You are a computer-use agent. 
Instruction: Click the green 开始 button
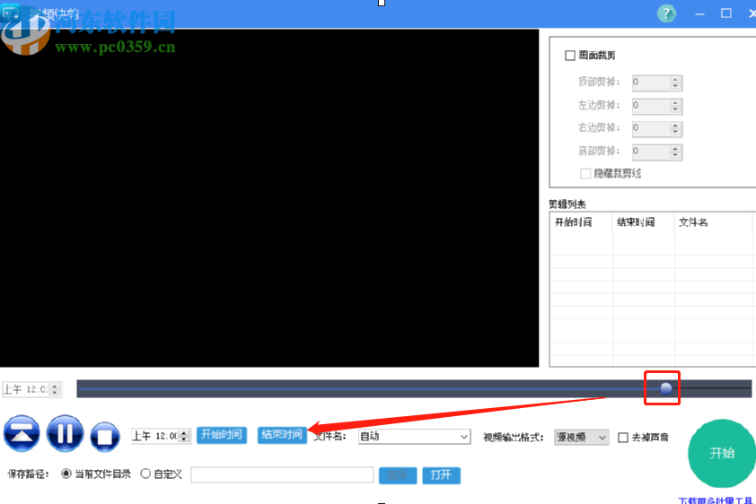pyautogui.click(x=722, y=453)
